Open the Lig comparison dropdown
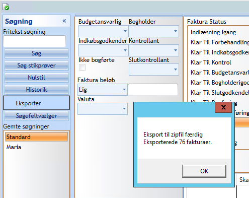Viewport: 249px width, 198px height. pos(103,90)
